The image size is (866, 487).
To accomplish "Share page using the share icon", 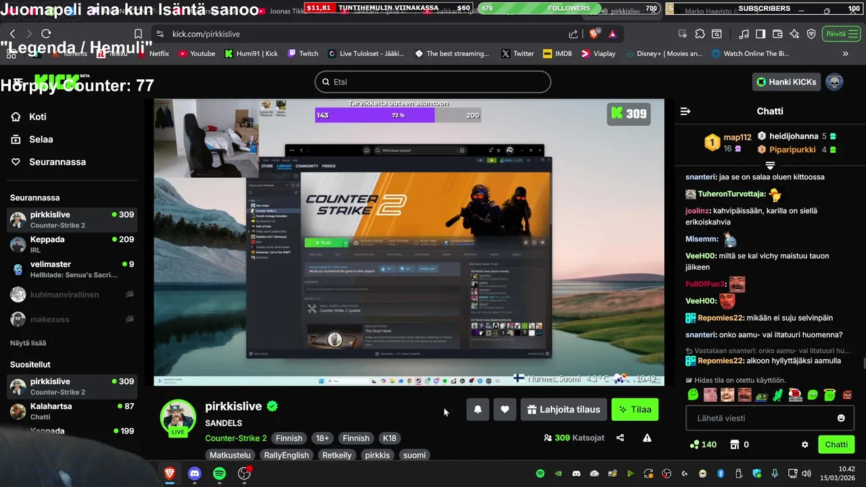I will pos(574,34).
